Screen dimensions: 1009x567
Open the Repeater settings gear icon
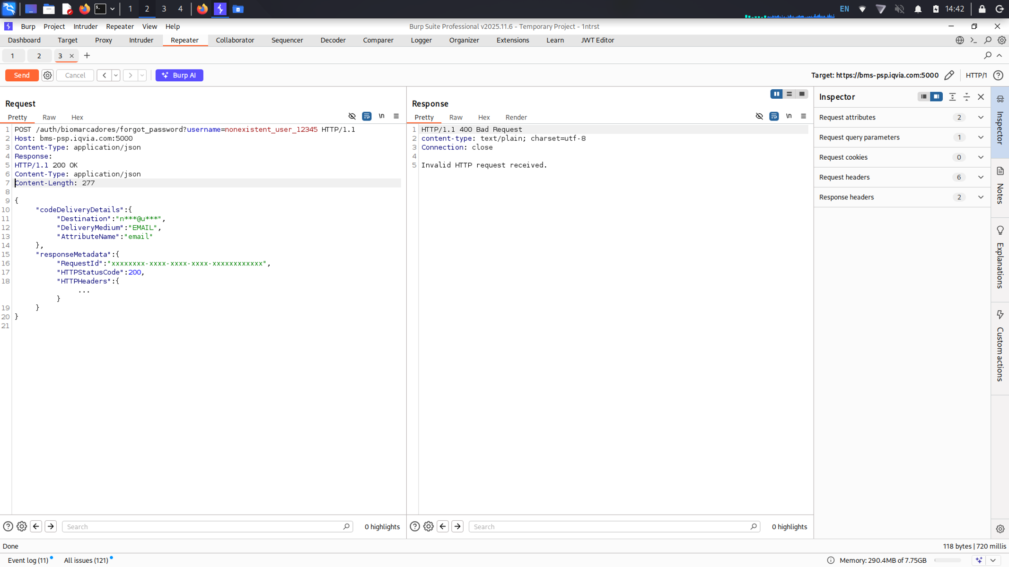47,75
